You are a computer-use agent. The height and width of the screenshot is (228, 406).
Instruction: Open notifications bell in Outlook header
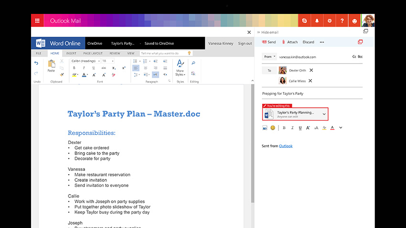pyautogui.click(x=317, y=21)
